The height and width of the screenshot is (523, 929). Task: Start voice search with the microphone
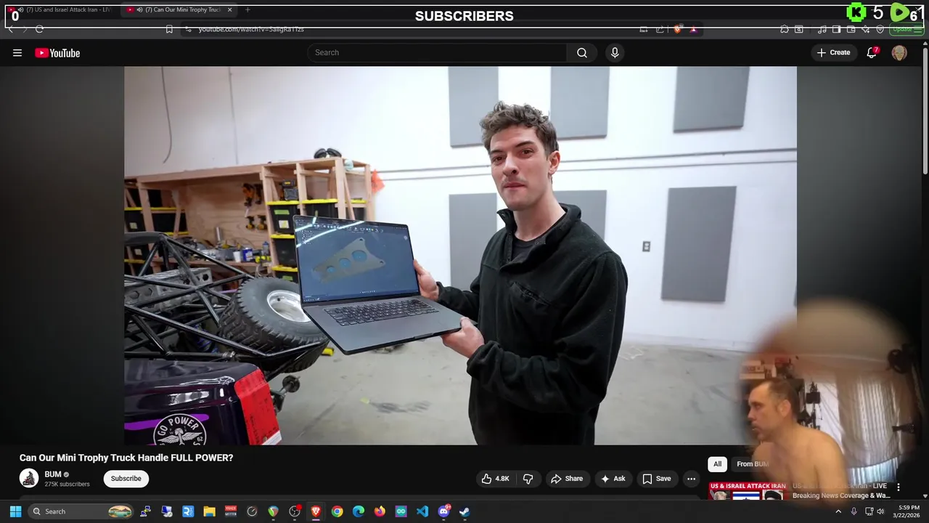click(615, 52)
